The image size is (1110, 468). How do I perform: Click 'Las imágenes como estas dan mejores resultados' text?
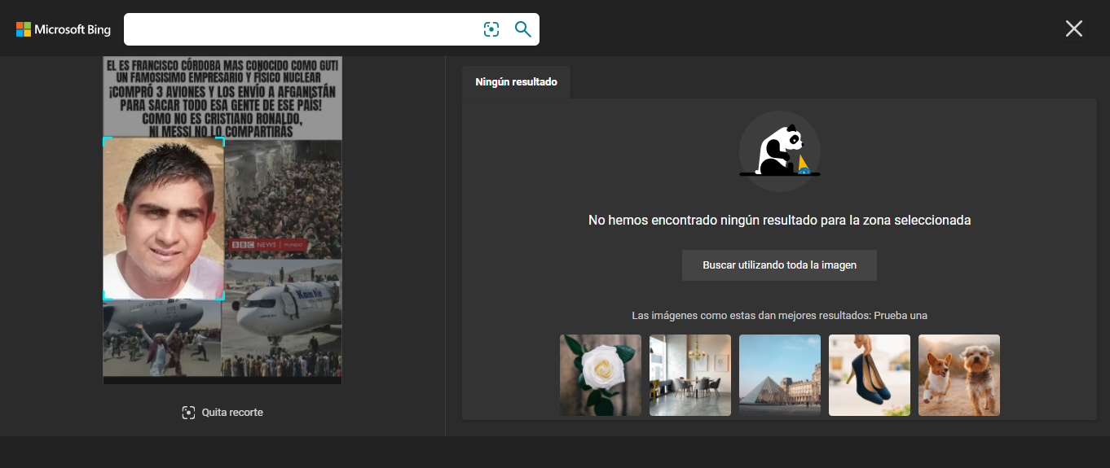(780, 316)
